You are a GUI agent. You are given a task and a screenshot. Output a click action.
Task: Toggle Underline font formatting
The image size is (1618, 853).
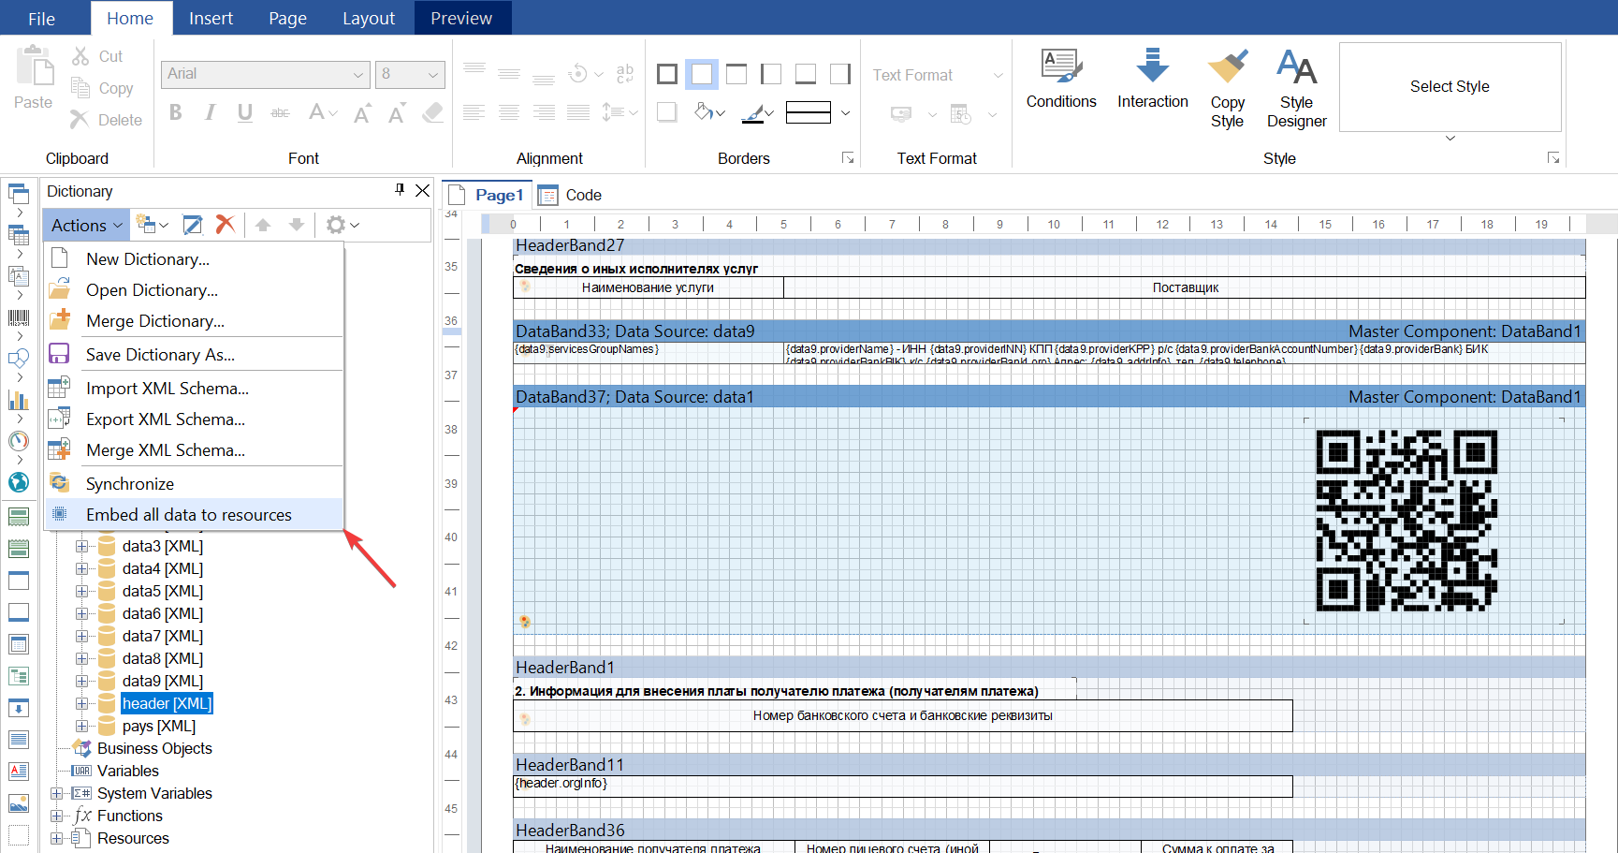point(245,113)
